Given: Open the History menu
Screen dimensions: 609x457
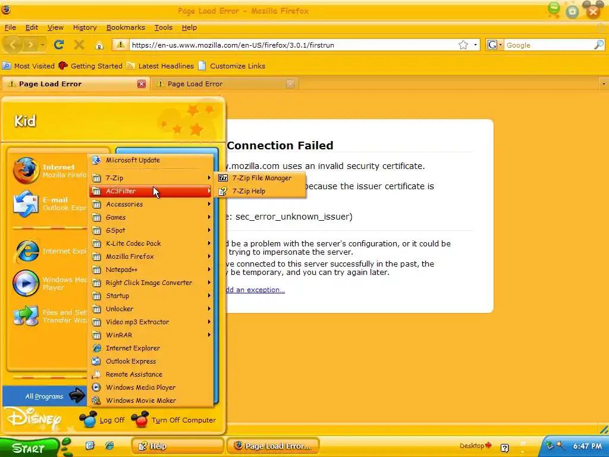Looking at the screenshot, I should tap(84, 27).
